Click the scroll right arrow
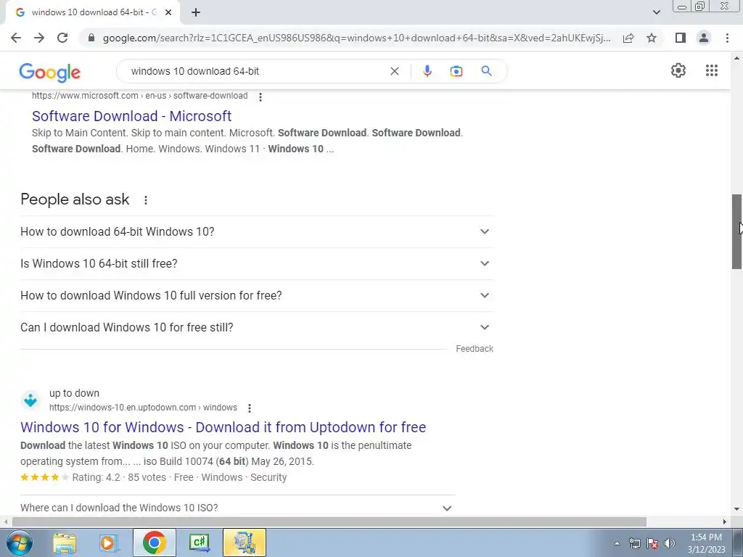Viewport: 743px width, 557px height. [725, 521]
